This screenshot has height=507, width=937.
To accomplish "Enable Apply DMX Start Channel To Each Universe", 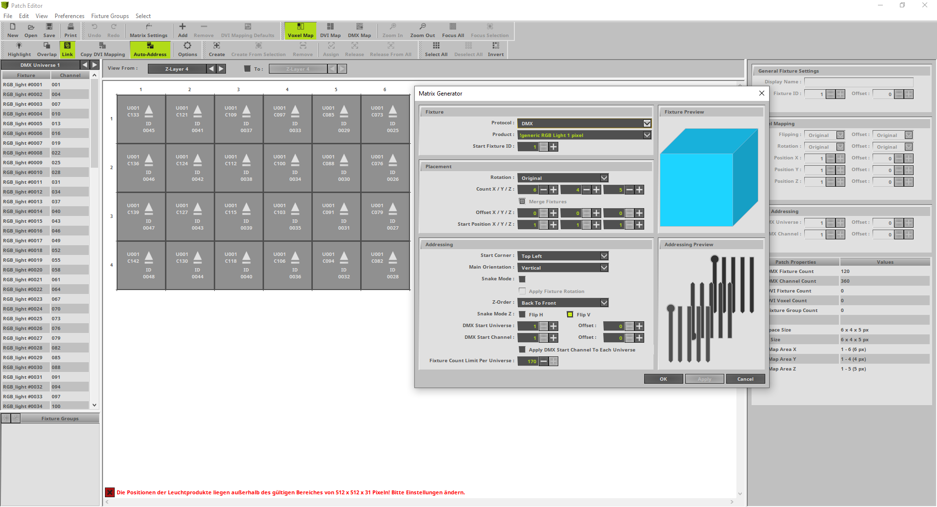I will [522, 350].
